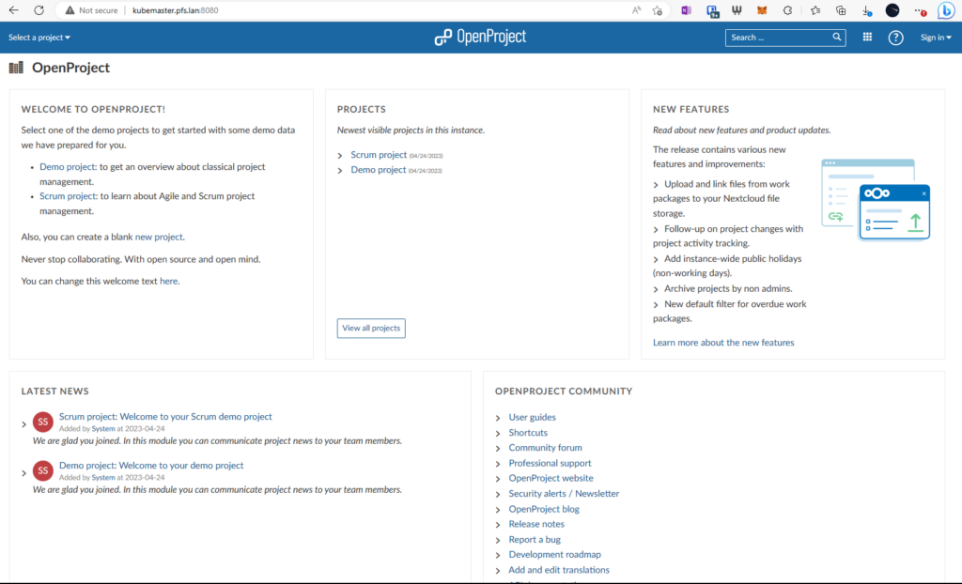This screenshot has height=584, width=962.
Task: Open the Demo project link in Projects panel
Action: (x=379, y=169)
